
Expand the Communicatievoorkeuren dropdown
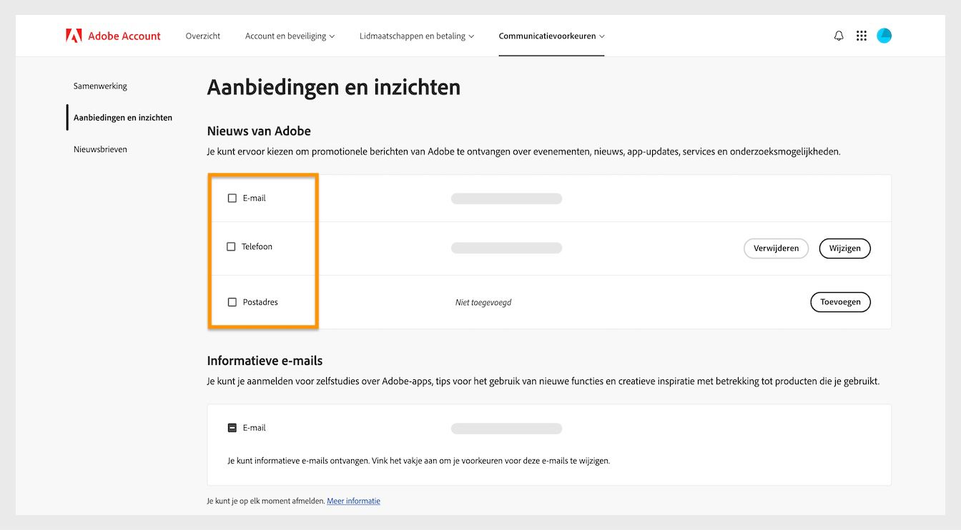coord(551,35)
